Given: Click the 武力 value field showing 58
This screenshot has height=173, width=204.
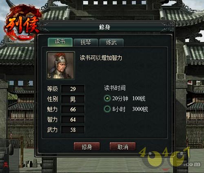Looking at the screenshot, I should [x=73, y=130].
